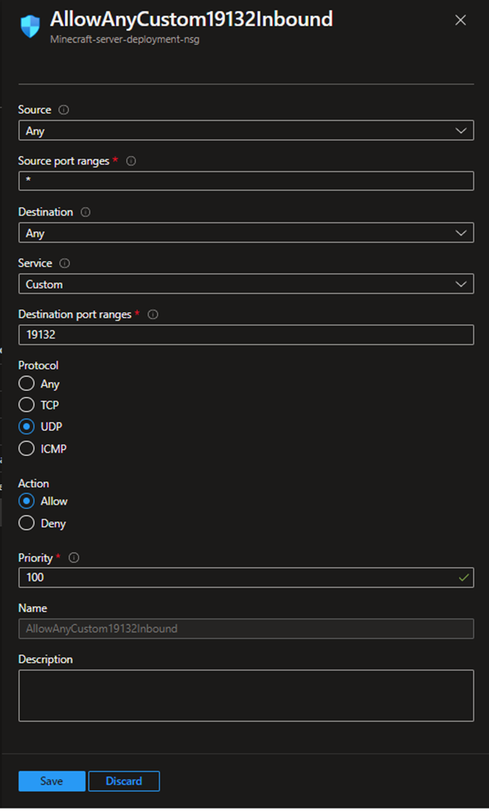Image resolution: width=489 pixels, height=811 pixels.
Task: Show info tooltip for Source
Action: pos(64,110)
